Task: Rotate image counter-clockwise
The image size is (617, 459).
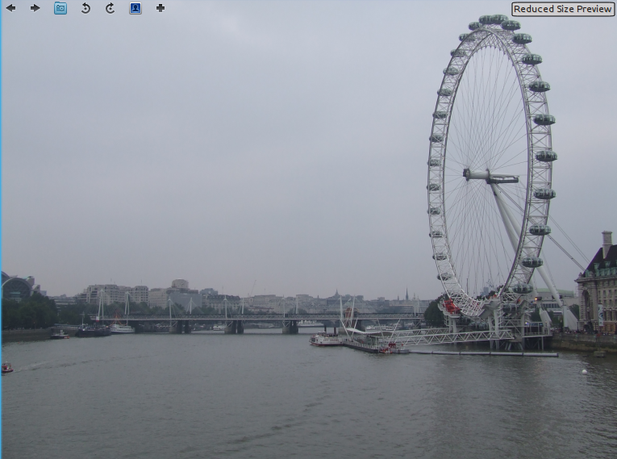Action: [x=85, y=8]
